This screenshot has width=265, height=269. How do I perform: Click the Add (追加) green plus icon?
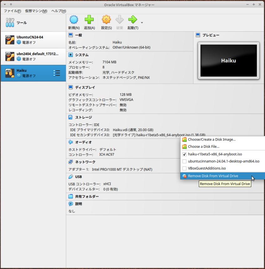coord(89,19)
